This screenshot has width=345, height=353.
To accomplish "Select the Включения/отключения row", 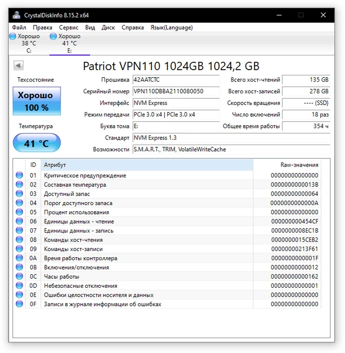I will coord(167,268).
